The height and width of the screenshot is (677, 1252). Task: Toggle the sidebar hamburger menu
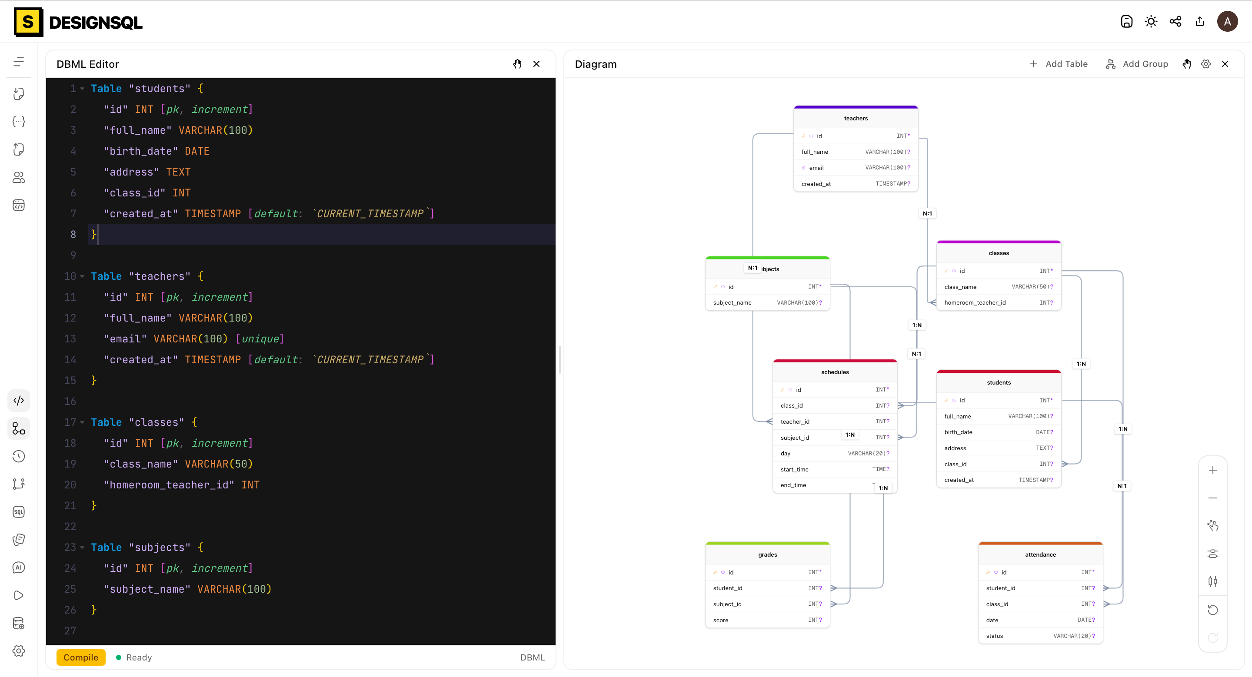18,62
